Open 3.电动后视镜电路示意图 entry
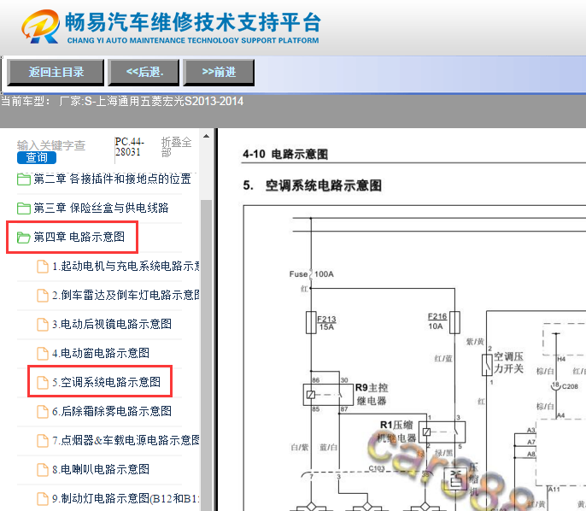Image resolution: width=586 pixels, height=511 pixels. point(112,324)
